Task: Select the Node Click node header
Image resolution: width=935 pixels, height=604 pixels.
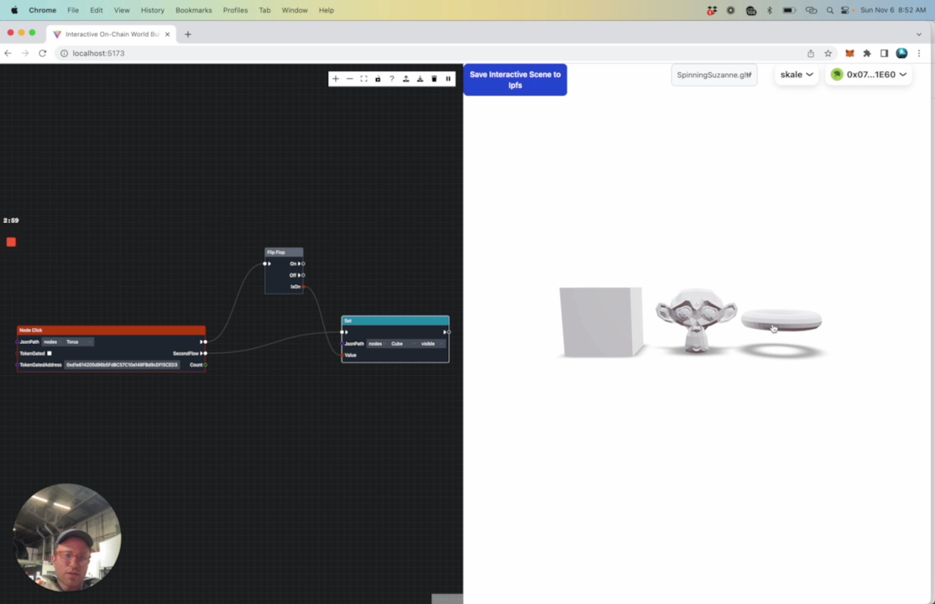Action: pyautogui.click(x=112, y=331)
